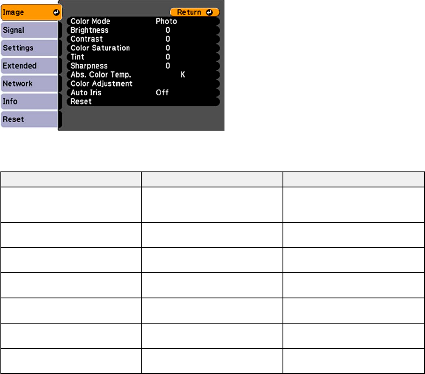Open the Color Adjustment submenu

143,84
